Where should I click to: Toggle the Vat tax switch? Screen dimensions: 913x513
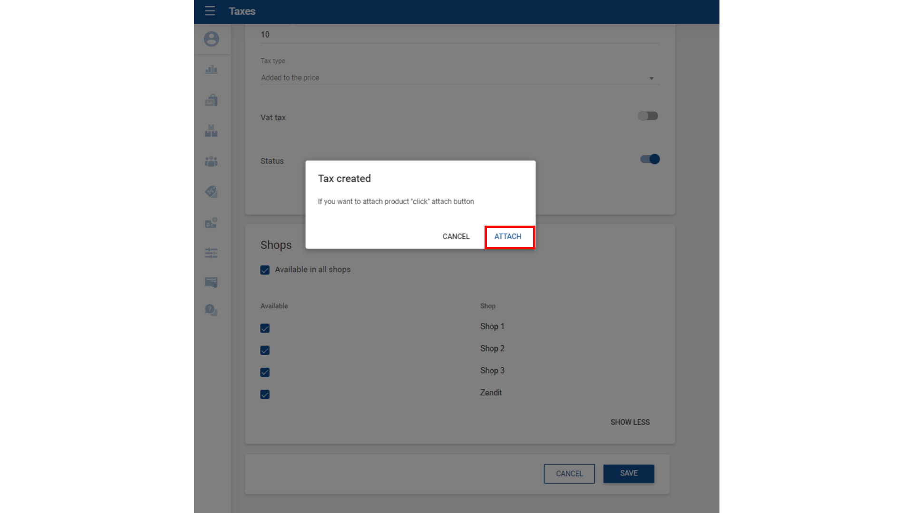pyautogui.click(x=648, y=116)
